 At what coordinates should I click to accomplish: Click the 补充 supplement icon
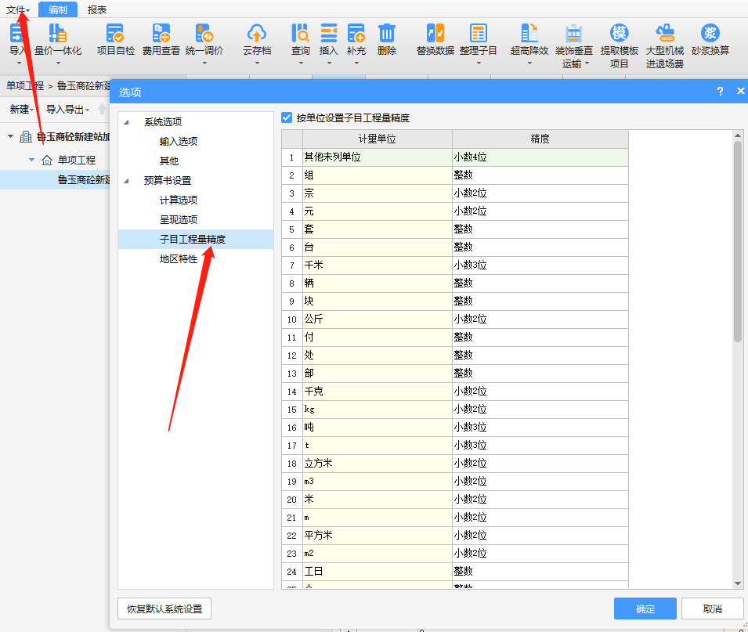point(356,34)
